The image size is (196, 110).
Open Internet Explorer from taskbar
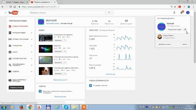[x=57, y=107]
